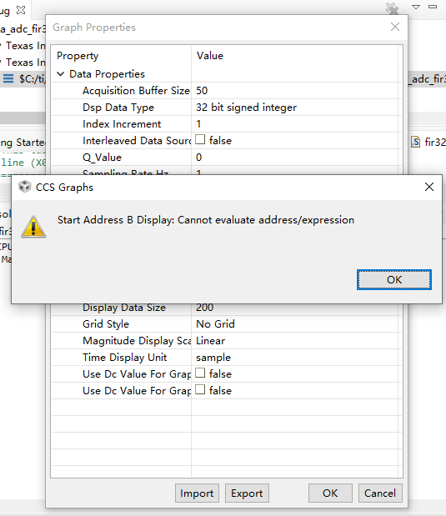
Task: Click the Export button
Action: [x=247, y=493]
